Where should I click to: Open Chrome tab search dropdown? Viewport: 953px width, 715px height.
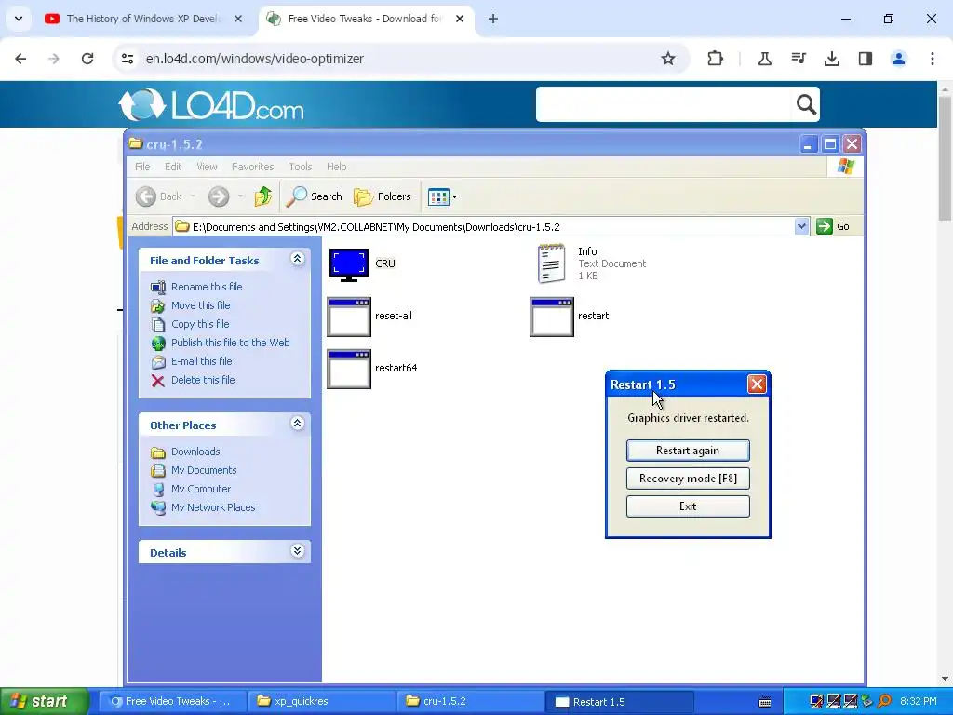coord(19,19)
